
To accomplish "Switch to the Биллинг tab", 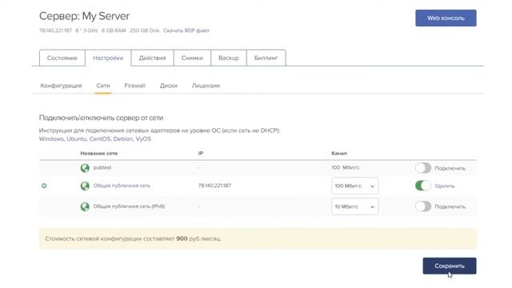I will [266, 58].
